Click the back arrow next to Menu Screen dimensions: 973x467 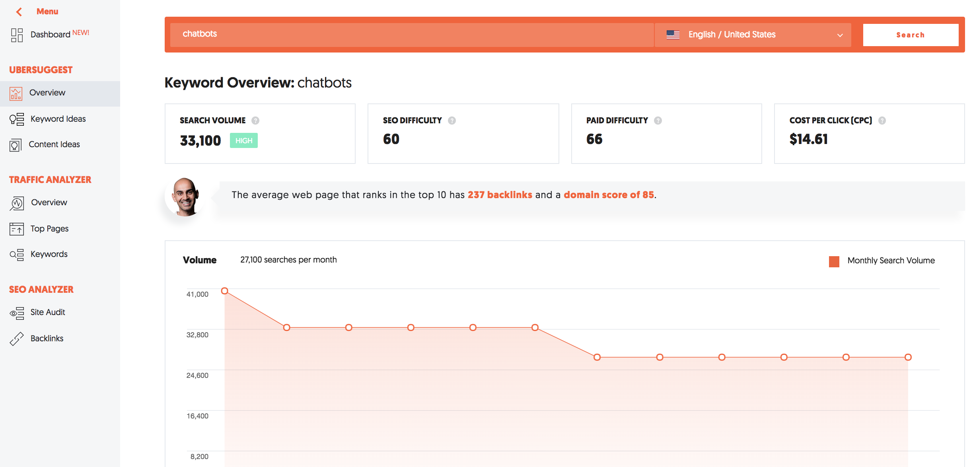pyautogui.click(x=19, y=12)
